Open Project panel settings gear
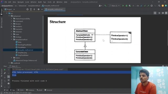Viewport: 168px width, 94px height. pos(39,9)
